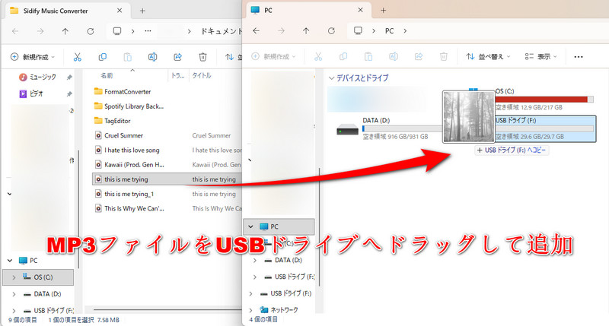Screen dimensions: 609x326
Task: Click the monitor icon in PC address bar
Action: coord(358,30)
